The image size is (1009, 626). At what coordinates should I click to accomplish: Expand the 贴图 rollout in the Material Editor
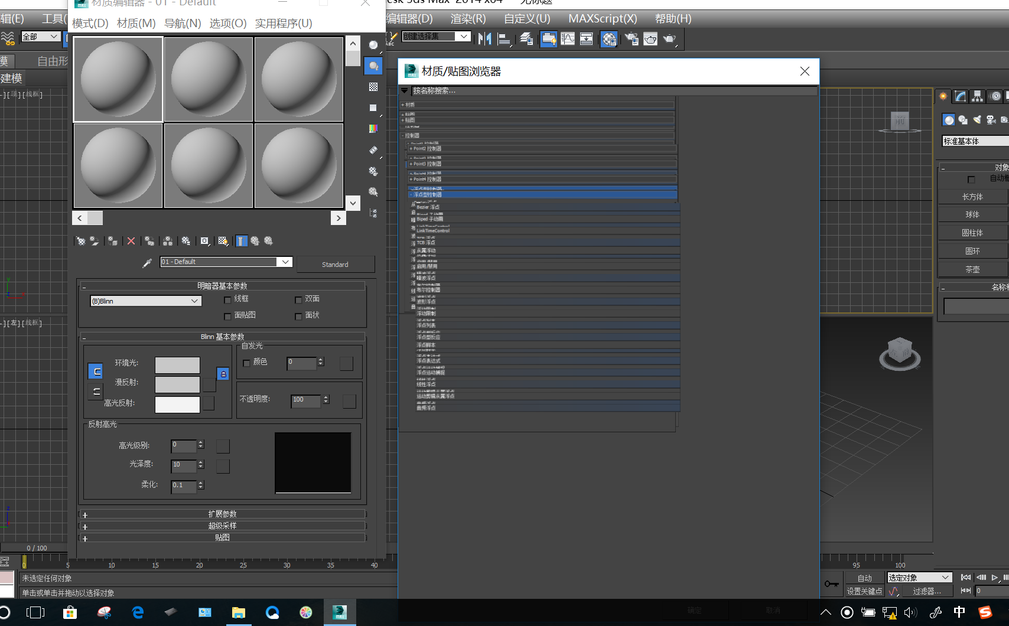pyautogui.click(x=222, y=537)
